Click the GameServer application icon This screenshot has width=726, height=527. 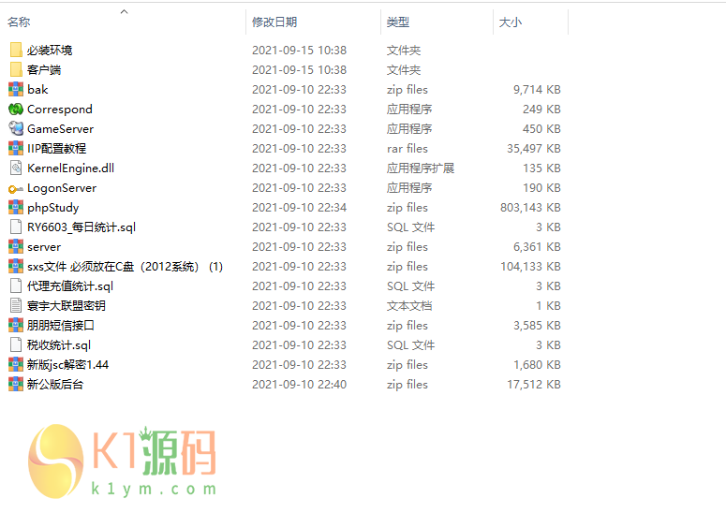[16, 128]
